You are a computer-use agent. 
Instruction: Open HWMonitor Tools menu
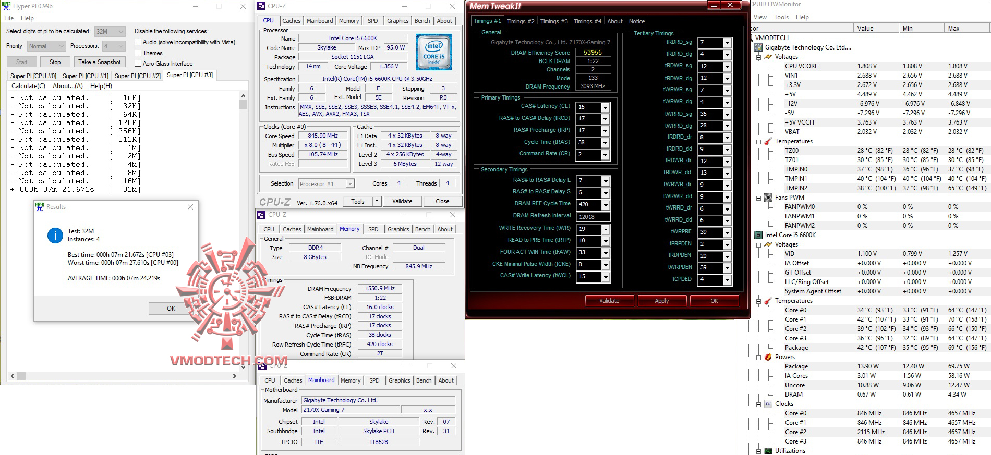781,17
